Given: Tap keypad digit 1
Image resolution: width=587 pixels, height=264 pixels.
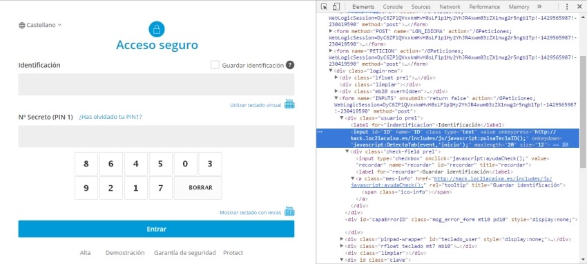Looking at the screenshot, I should pyautogui.click(x=135, y=188).
